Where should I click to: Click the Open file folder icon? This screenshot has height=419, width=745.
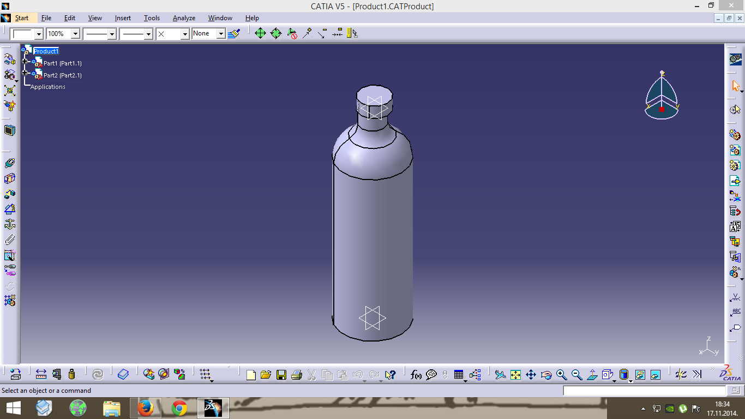click(266, 375)
